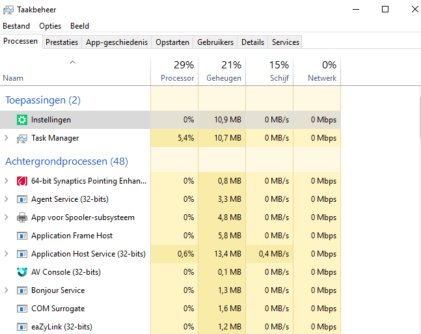Expand the Task Manager row
The height and width of the screenshot is (334, 421).
coord(7,138)
